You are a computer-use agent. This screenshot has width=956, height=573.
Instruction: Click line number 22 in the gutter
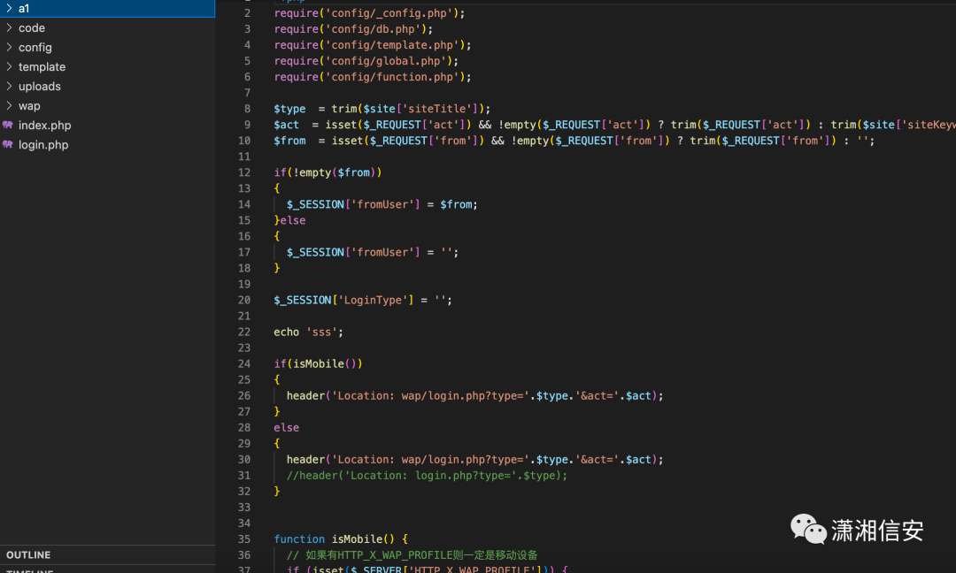[x=244, y=332]
